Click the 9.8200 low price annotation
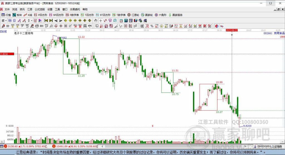This screenshot has width=285, height=155. [x=247, y=126]
